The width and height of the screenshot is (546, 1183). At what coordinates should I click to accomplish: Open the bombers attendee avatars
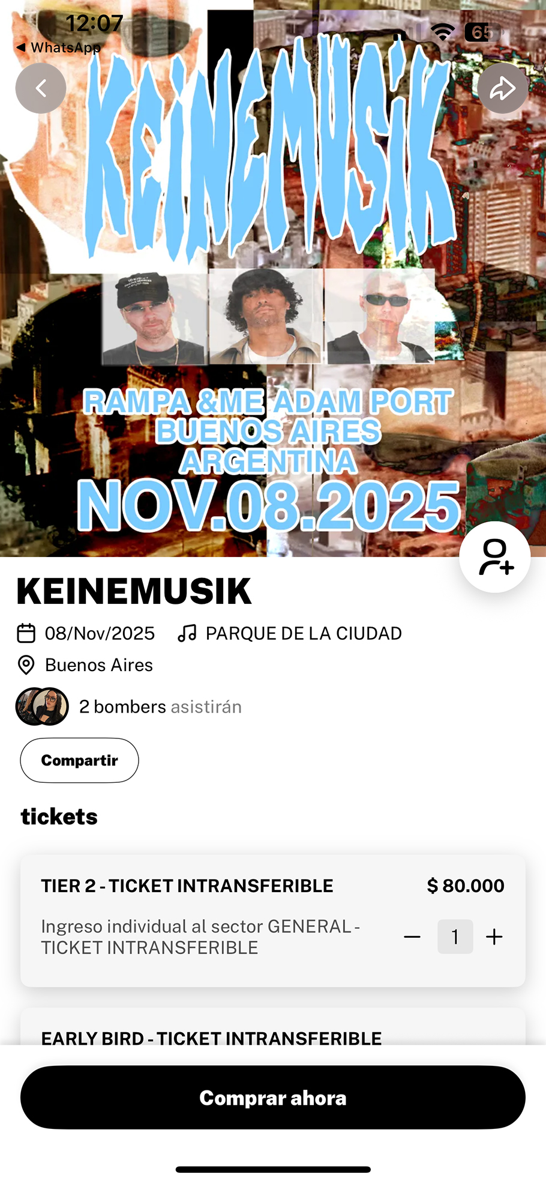tap(42, 707)
